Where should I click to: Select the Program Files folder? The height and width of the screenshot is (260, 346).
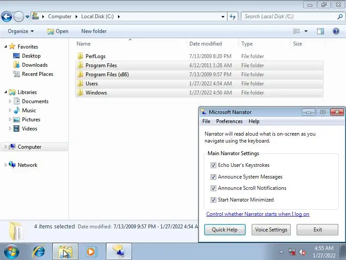199,65
